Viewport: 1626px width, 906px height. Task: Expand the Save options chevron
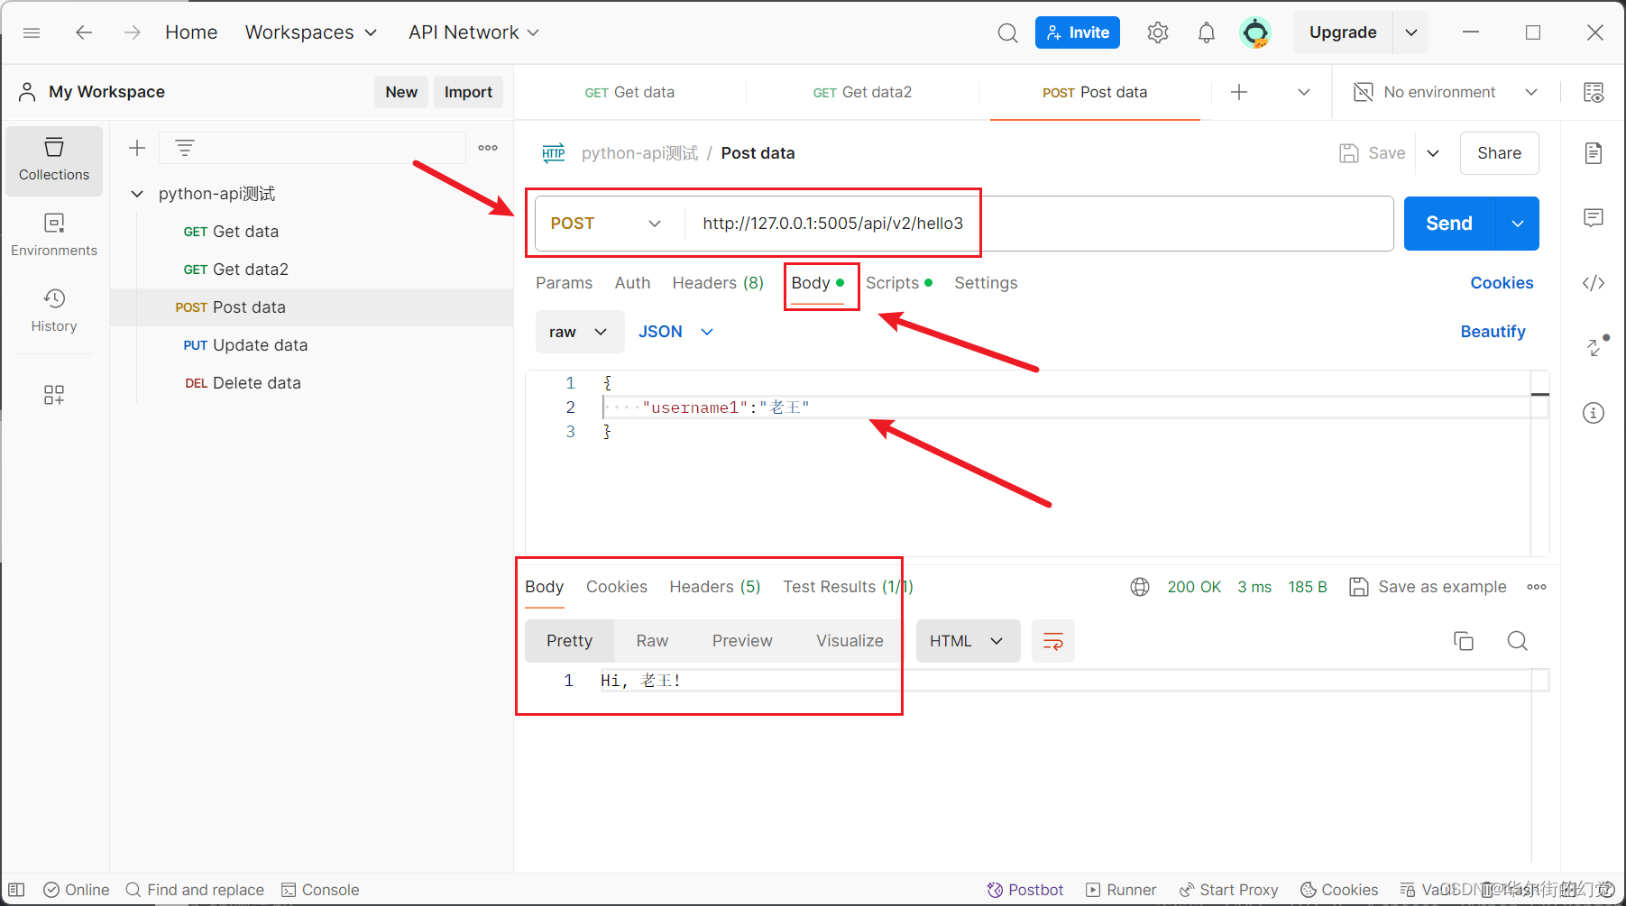click(1433, 153)
